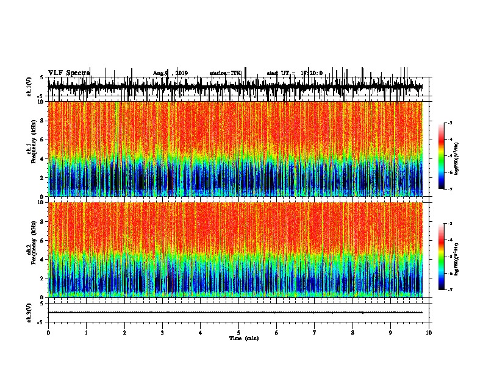Screen dimensions: 483x373
Task: Select the "start UT" time header text
Action: [x=295, y=73]
